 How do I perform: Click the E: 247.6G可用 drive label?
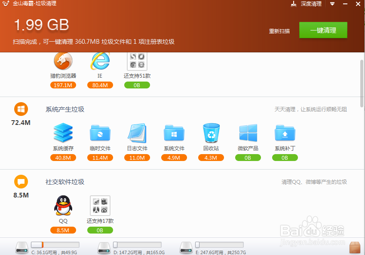221,252
